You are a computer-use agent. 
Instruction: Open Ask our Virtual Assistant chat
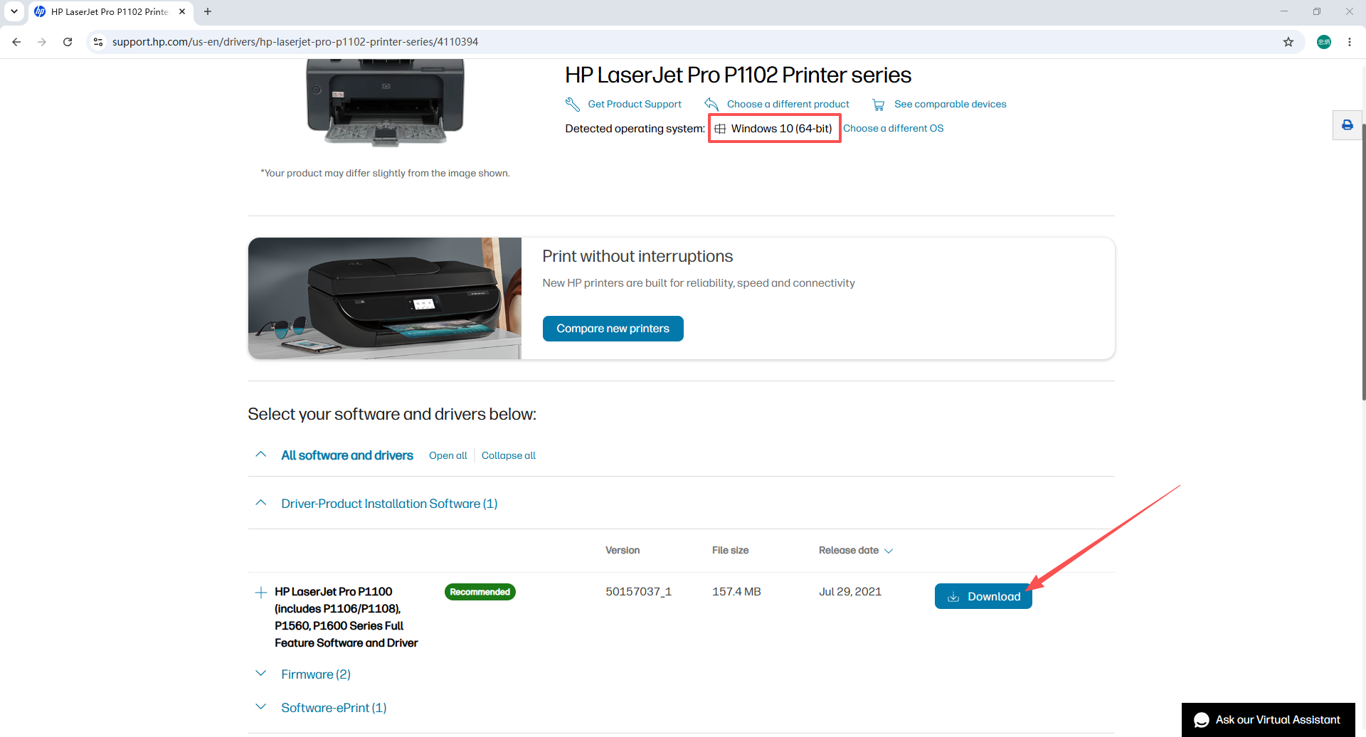click(x=1269, y=720)
